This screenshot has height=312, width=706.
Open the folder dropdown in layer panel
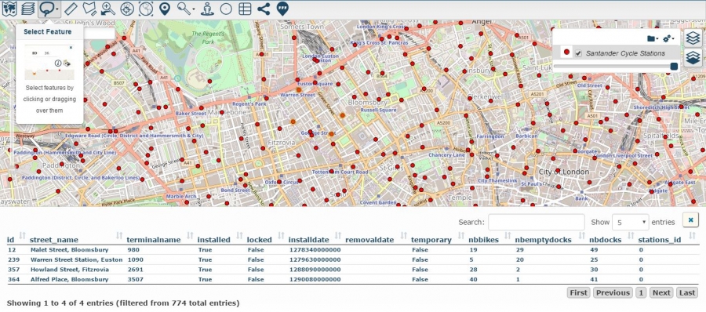(x=653, y=38)
